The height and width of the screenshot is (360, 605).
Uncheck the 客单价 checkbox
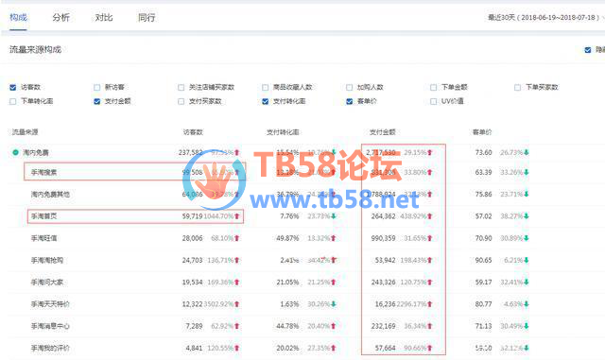tap(349, 101)
